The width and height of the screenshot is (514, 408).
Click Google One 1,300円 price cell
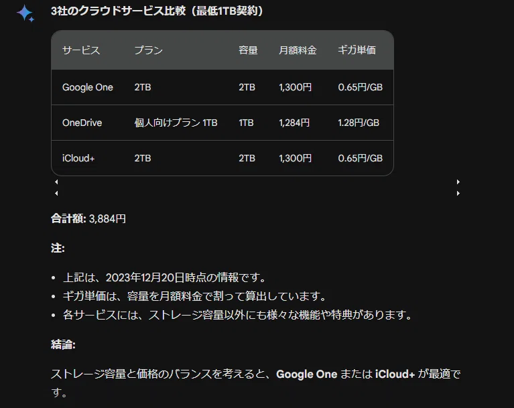pyautogui.click(x=295, y=87)
